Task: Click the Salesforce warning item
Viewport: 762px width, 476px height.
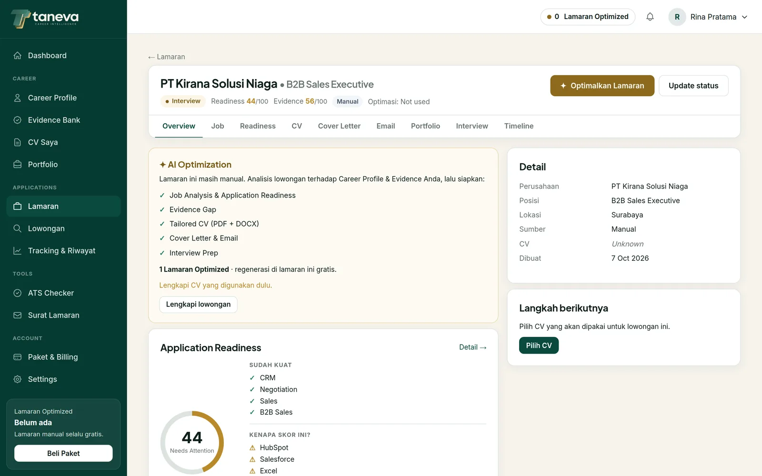Action: click(x=272, y=459)
